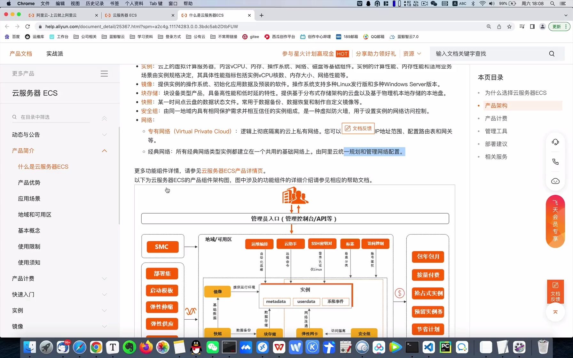Open Chrome tab list dropdown arrow

point(566,15)
